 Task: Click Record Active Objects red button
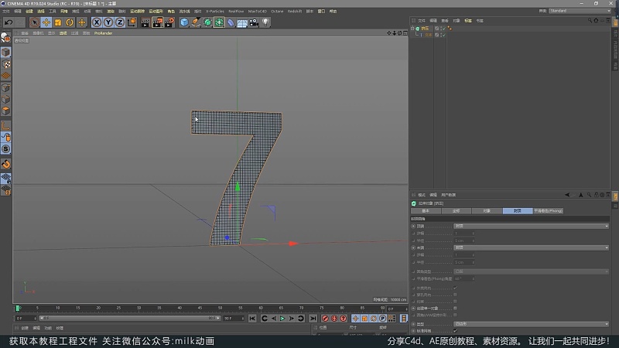325,319
